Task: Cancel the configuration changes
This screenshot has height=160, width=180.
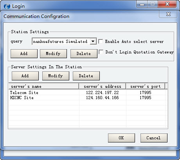Action: (x=154, y=138)
